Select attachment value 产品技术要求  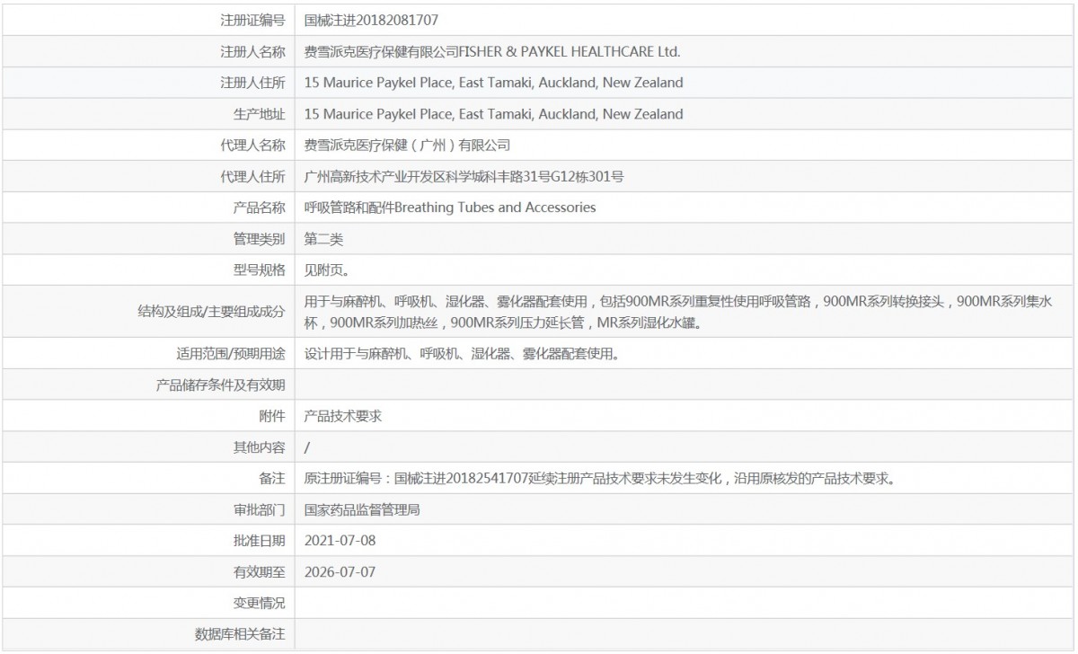coord(344,416)
